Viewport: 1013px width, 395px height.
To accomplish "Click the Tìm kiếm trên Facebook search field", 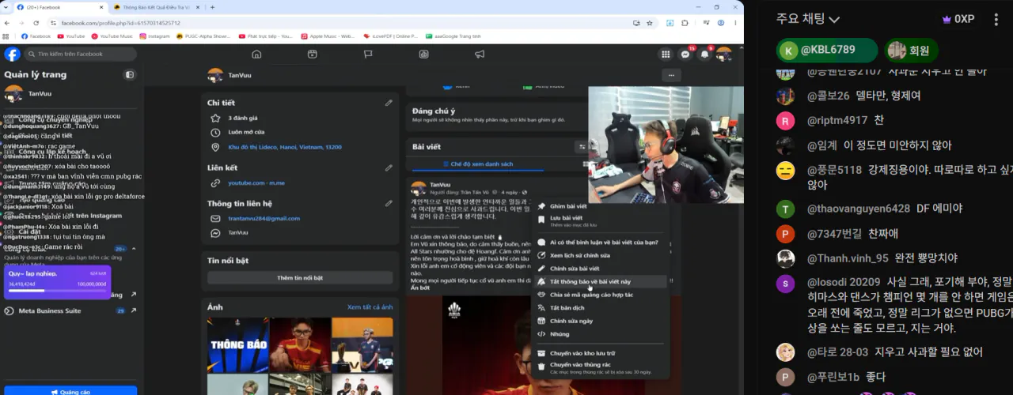I will click(x=80, y=54).
